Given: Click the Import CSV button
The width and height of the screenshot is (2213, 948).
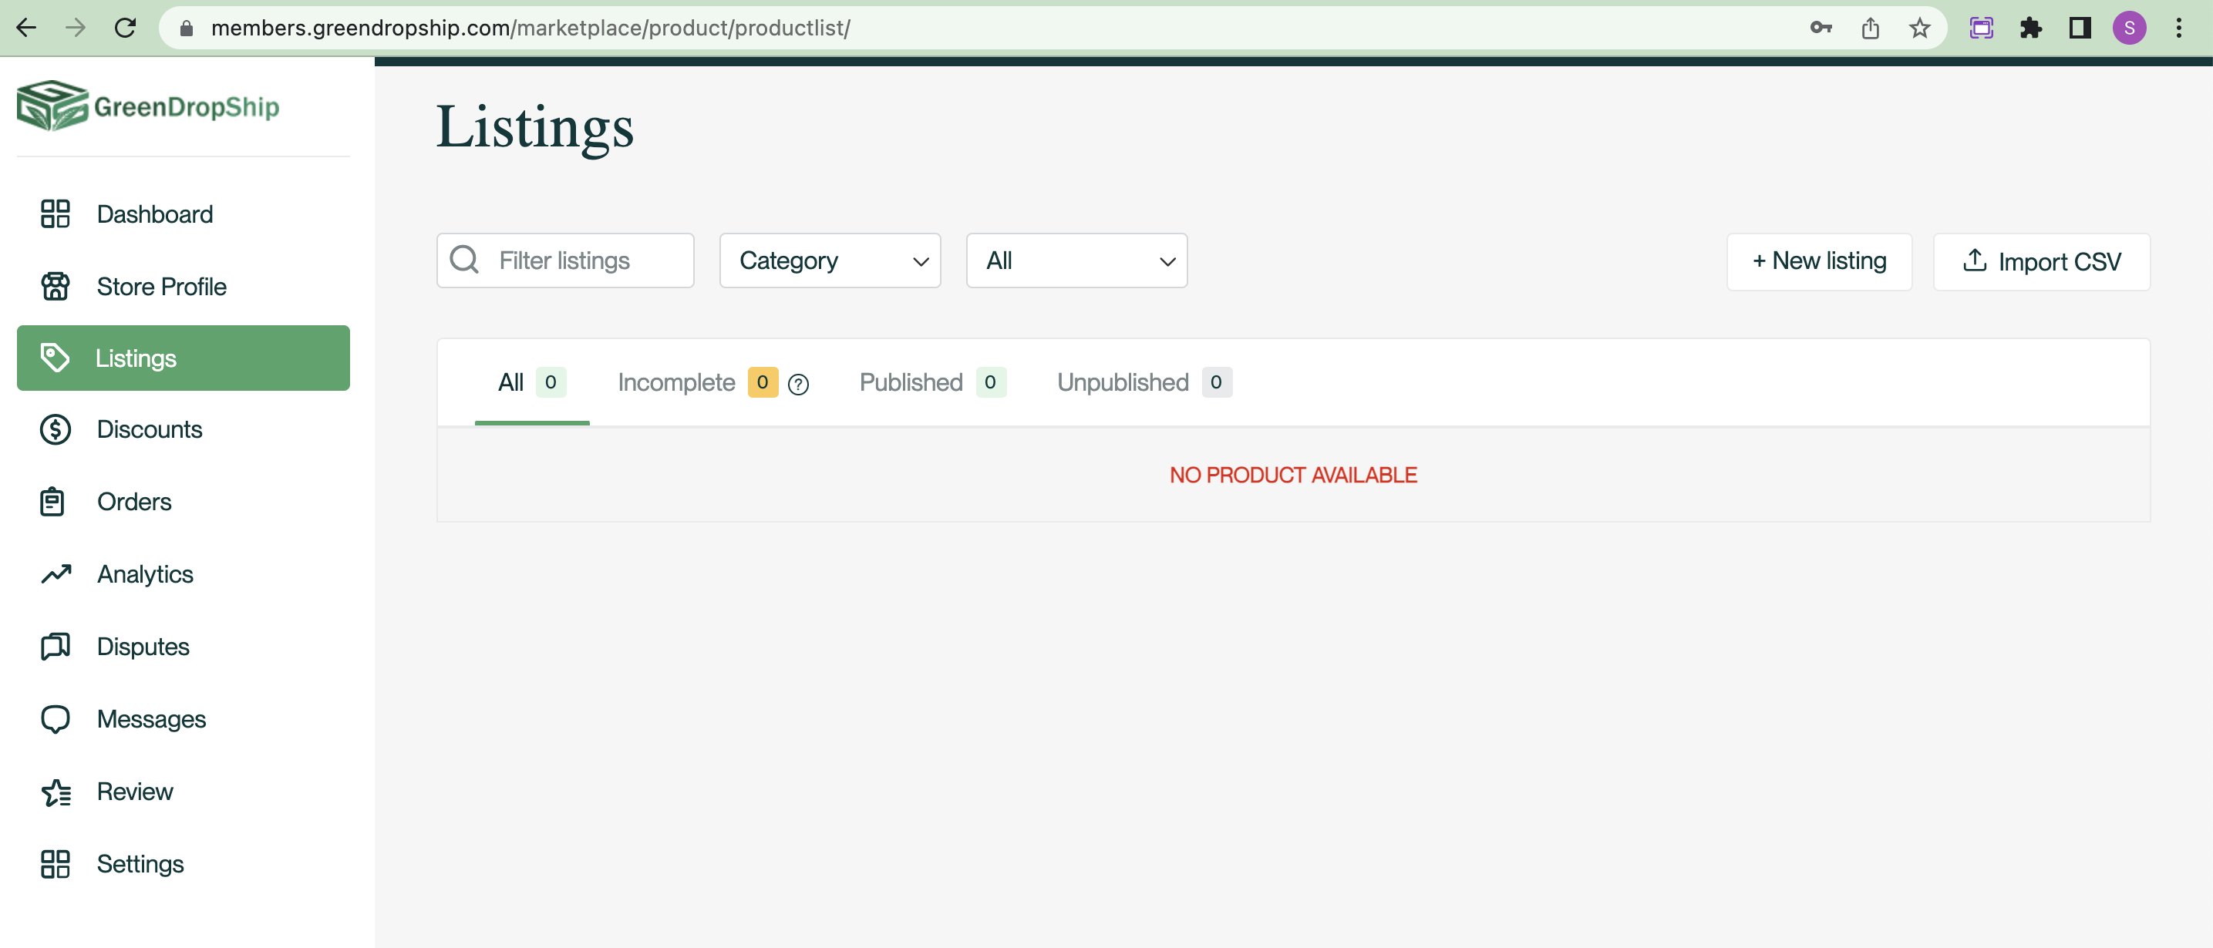Looking at the screenshot, I should 2043,261.
